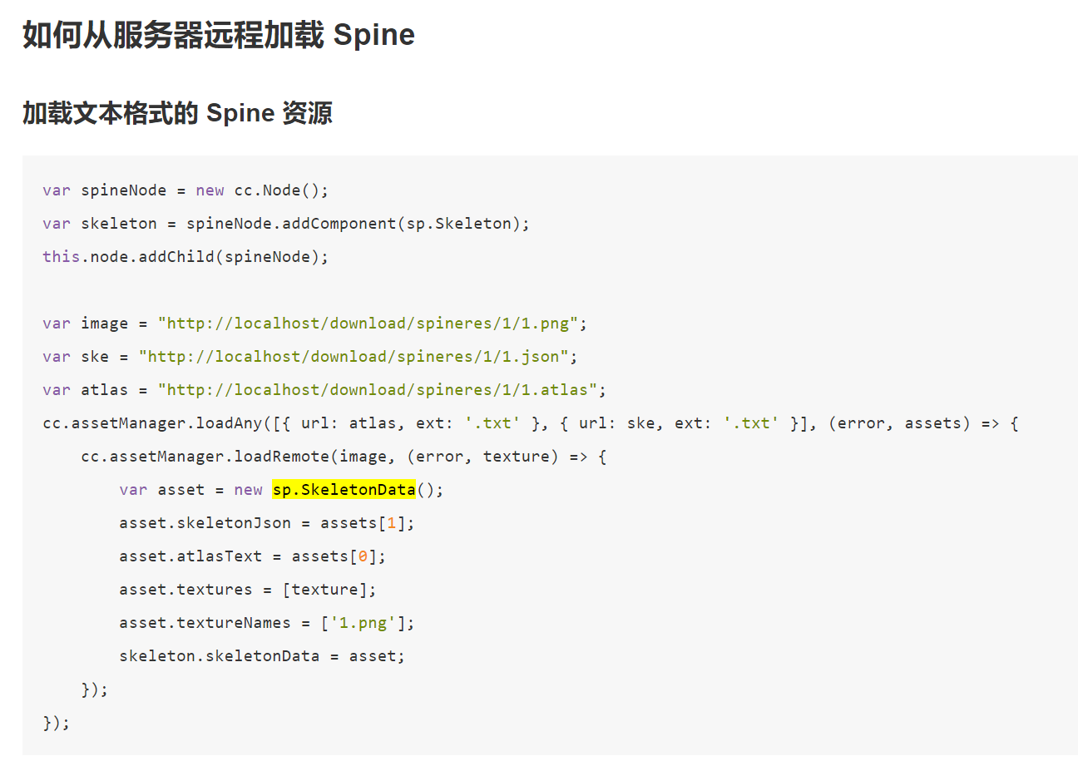Click the main heading about remote Spine loading
1078x761 pixels.
(219, 36)
